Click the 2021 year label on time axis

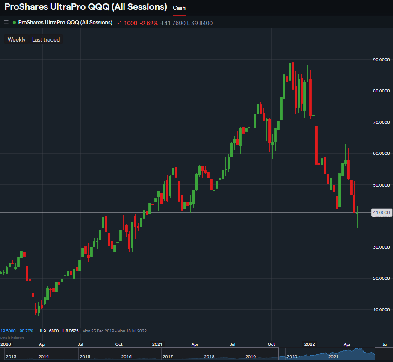(157, 344)
